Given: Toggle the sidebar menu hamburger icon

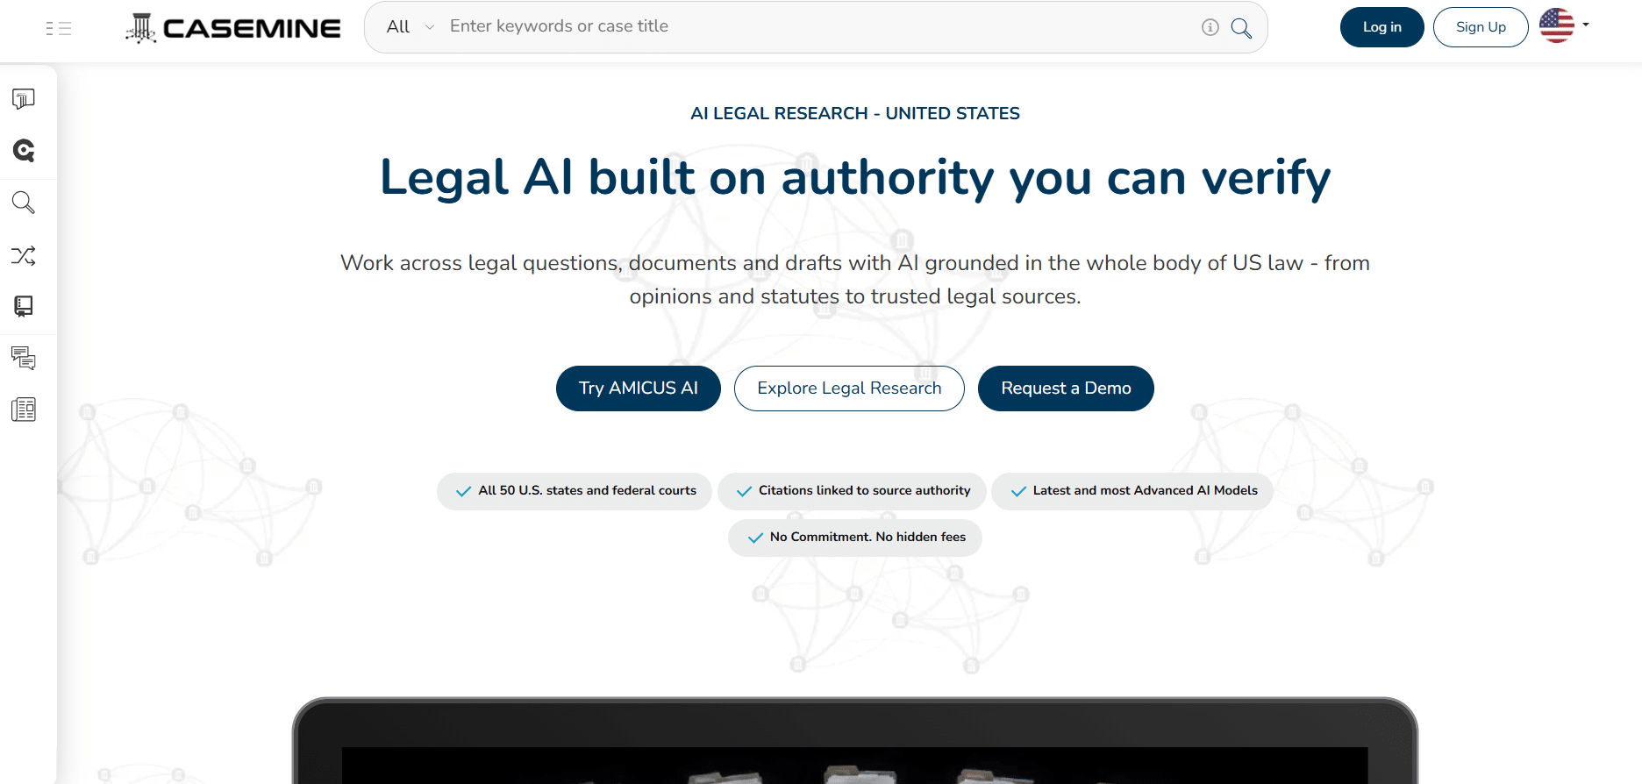Looking at the screenshot, I should [58, 28].
